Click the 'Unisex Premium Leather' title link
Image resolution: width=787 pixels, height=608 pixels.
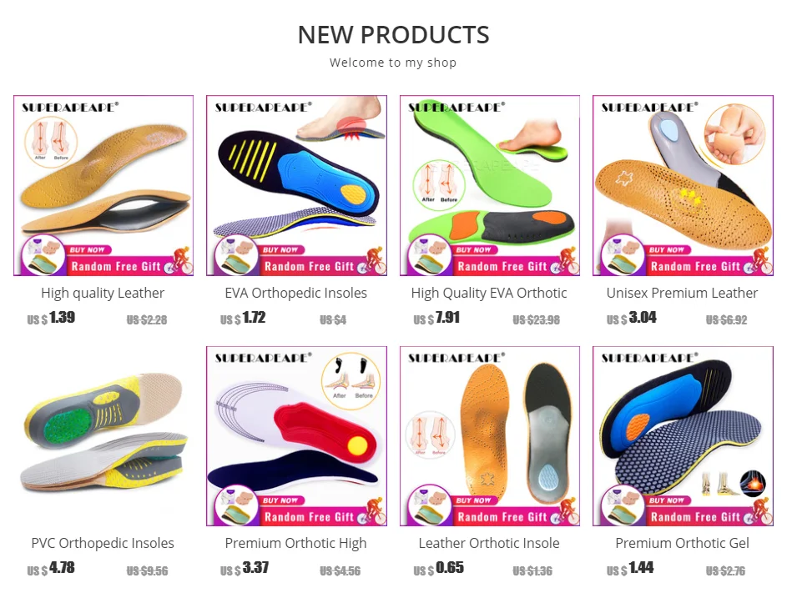[x=682, y=293]
